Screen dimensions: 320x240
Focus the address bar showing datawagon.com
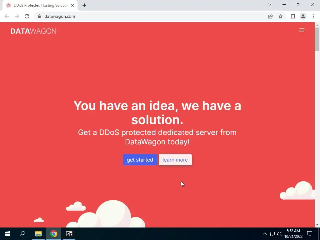[151, 16]
